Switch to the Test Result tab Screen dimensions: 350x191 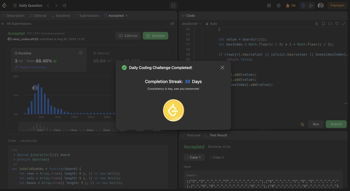point(216,135)
